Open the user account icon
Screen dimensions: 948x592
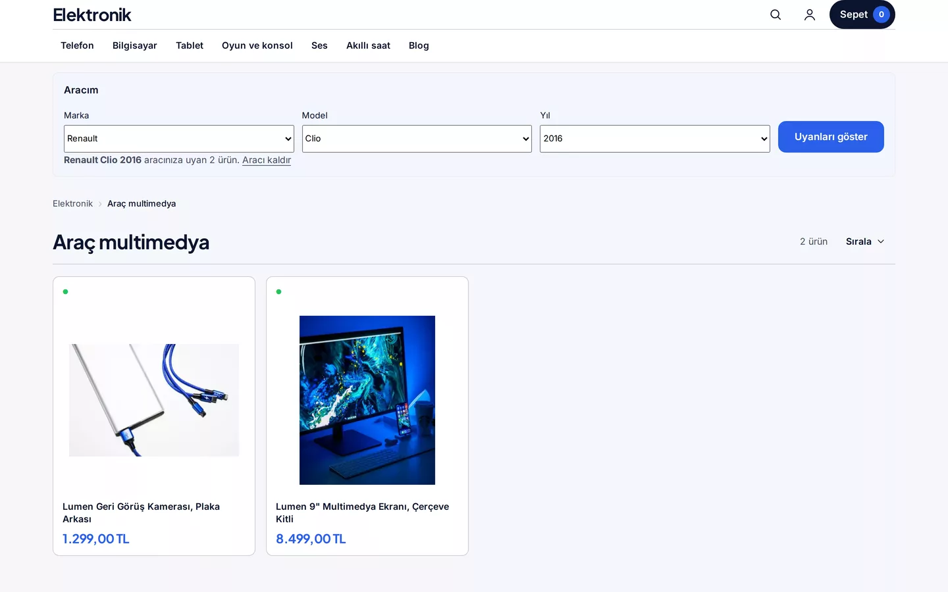(810, 14)
